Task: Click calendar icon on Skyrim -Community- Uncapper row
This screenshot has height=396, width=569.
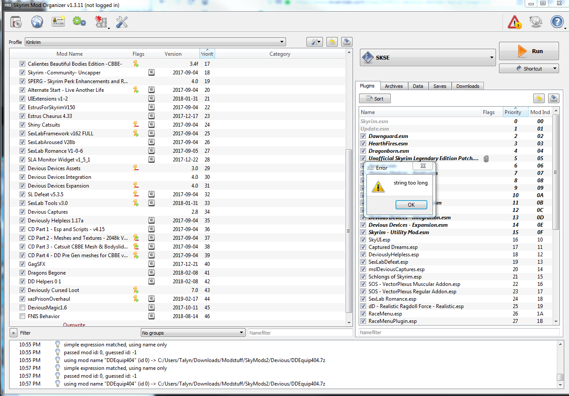Action: (151, 73)
